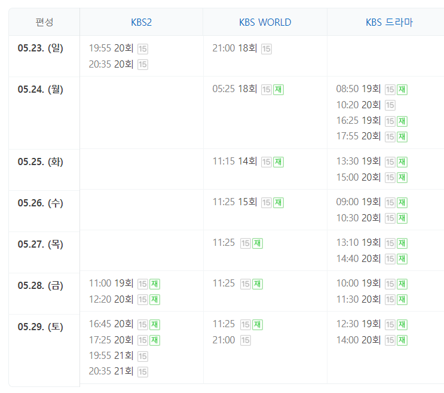Click the 21:00 18회 entry under KBS WORLD
This screenshot has height=393, width=444.
point(235,48)
